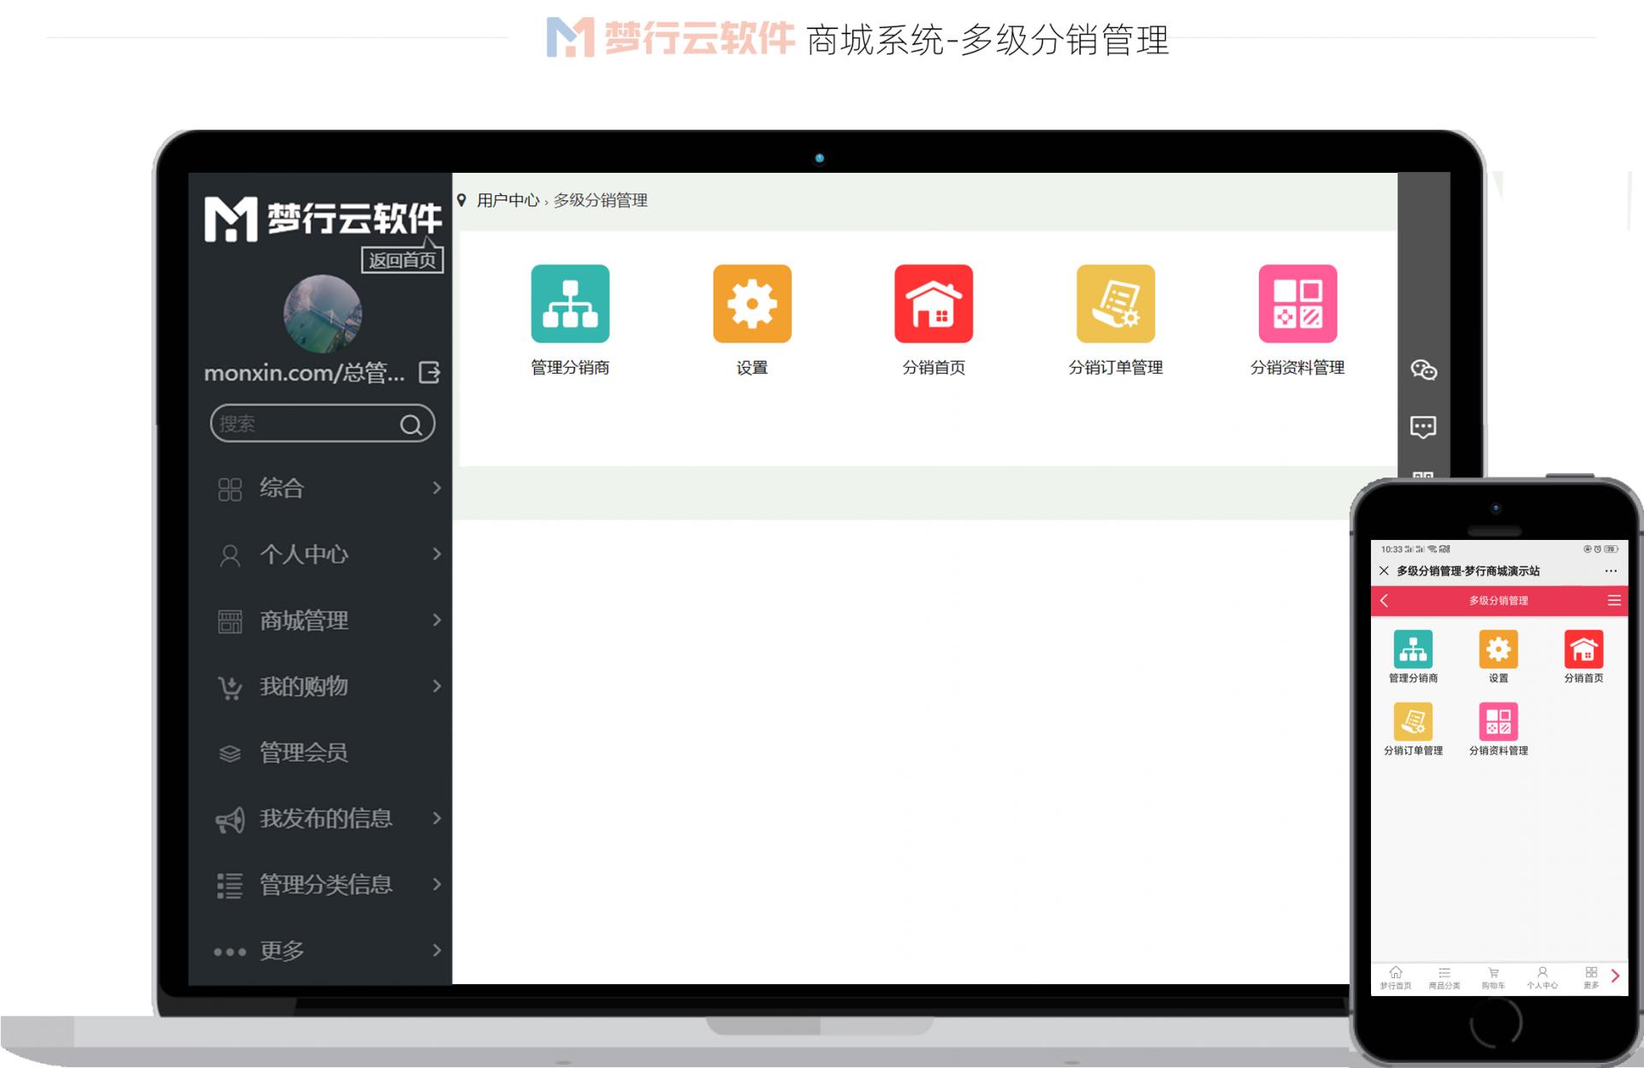Expand the 个人中心 chevron in sidebar

pyautogui.click(x=436, y=554)
